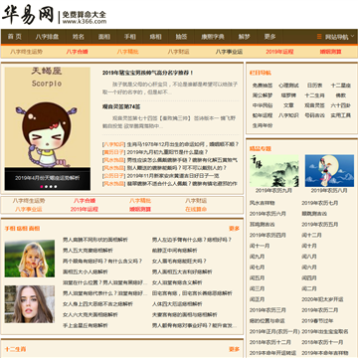Open the slide caption 2019年4月份天蝎座运势解析

coord(48,178)
